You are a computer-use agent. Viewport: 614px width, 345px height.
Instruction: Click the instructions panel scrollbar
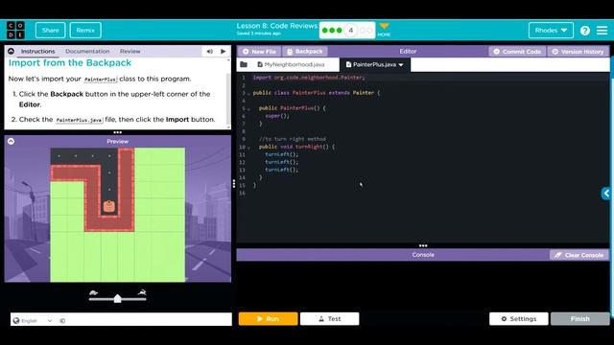pyautogui.click(x=228, y=100)
